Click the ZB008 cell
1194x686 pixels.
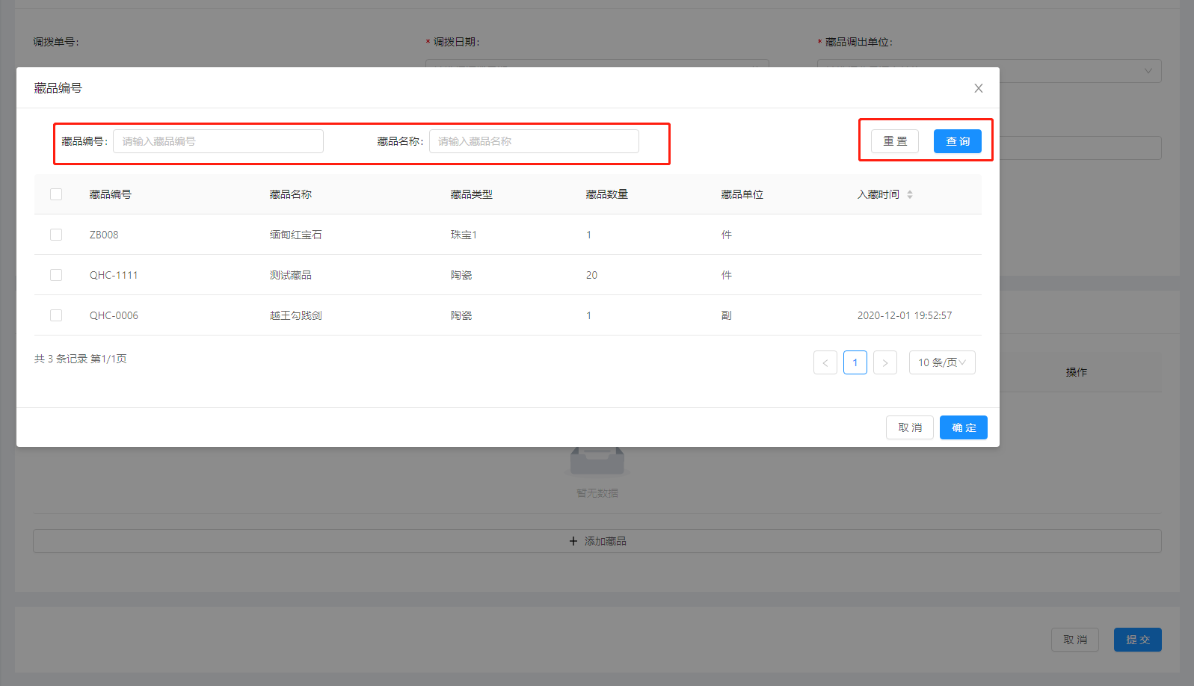click(x=104, y=235)
